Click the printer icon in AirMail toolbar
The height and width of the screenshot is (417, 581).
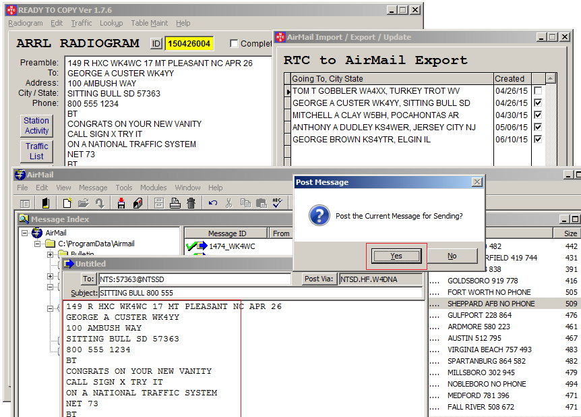pyautogui.click(x=175, y=203)
